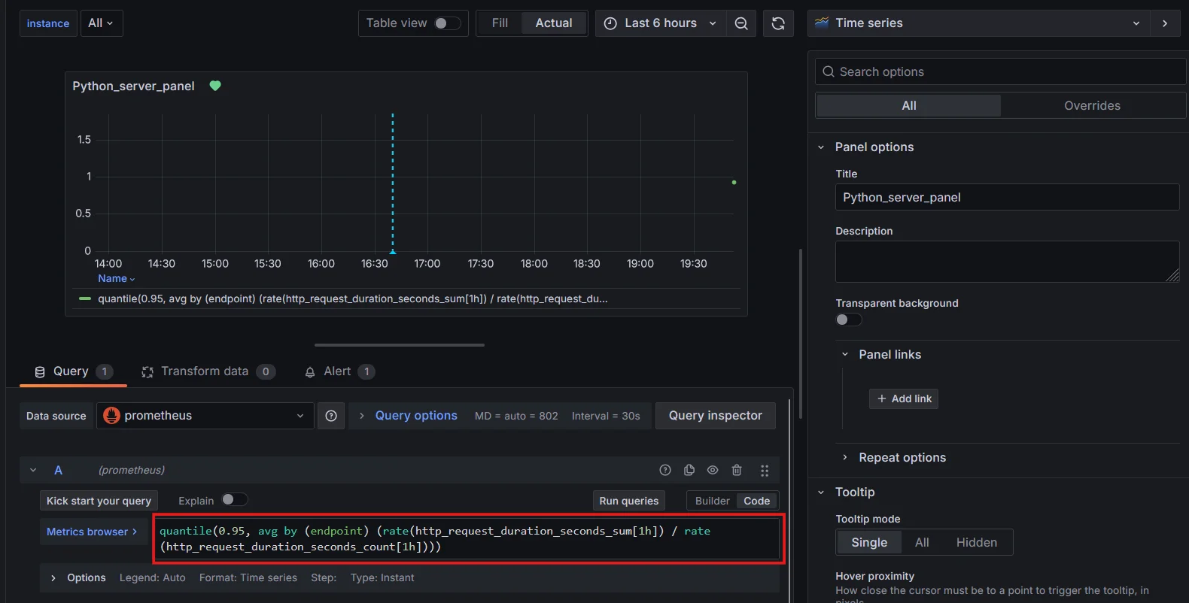
Task: Switch query editor to Builder mode
Action: [x=712, y=501]
